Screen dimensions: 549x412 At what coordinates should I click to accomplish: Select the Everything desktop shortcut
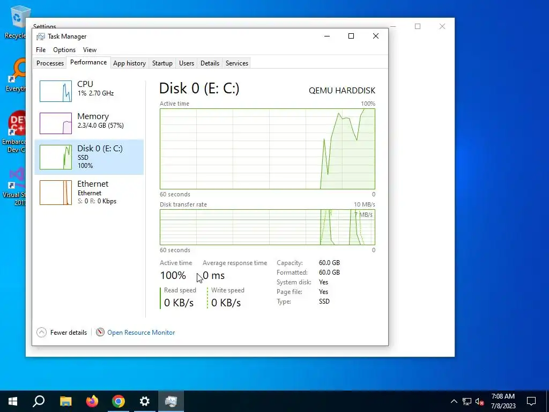pos(16,75)
